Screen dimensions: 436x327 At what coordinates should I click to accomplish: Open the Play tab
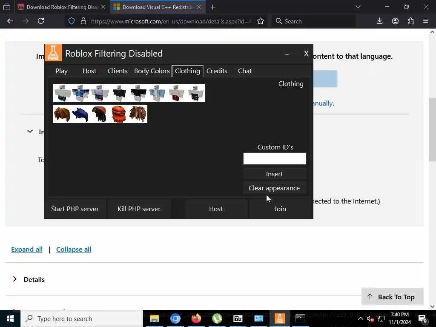tap(61, 71)
